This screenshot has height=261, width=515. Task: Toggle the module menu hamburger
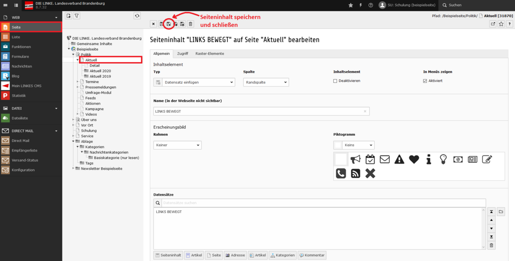click(x=5, y=5)
